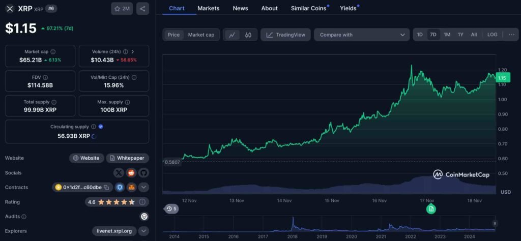Image resolution: width=521 pixels, height=241 pixels.
Task: Switch to the Markets tab
Action: [x=208, y=8]
